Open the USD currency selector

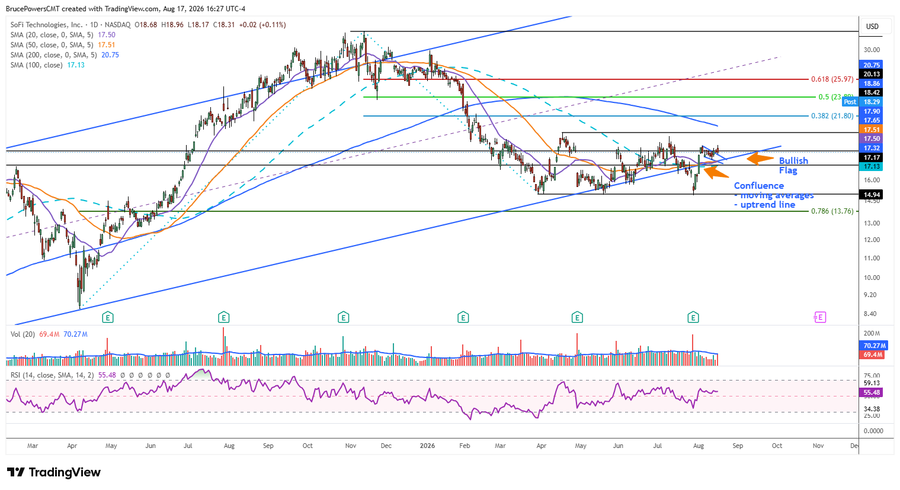pos(873,27)
